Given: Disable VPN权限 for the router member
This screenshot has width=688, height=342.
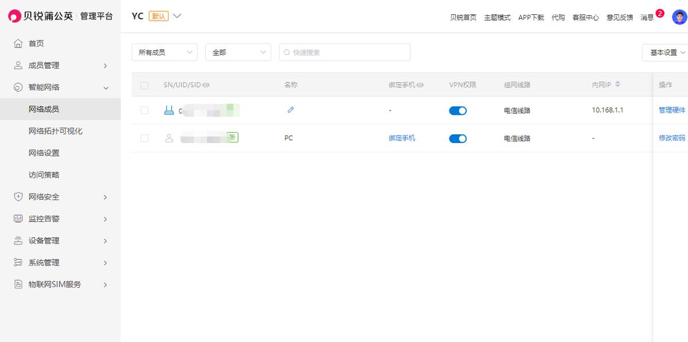Looking at the screenshot, I should [x=458, y=110].
